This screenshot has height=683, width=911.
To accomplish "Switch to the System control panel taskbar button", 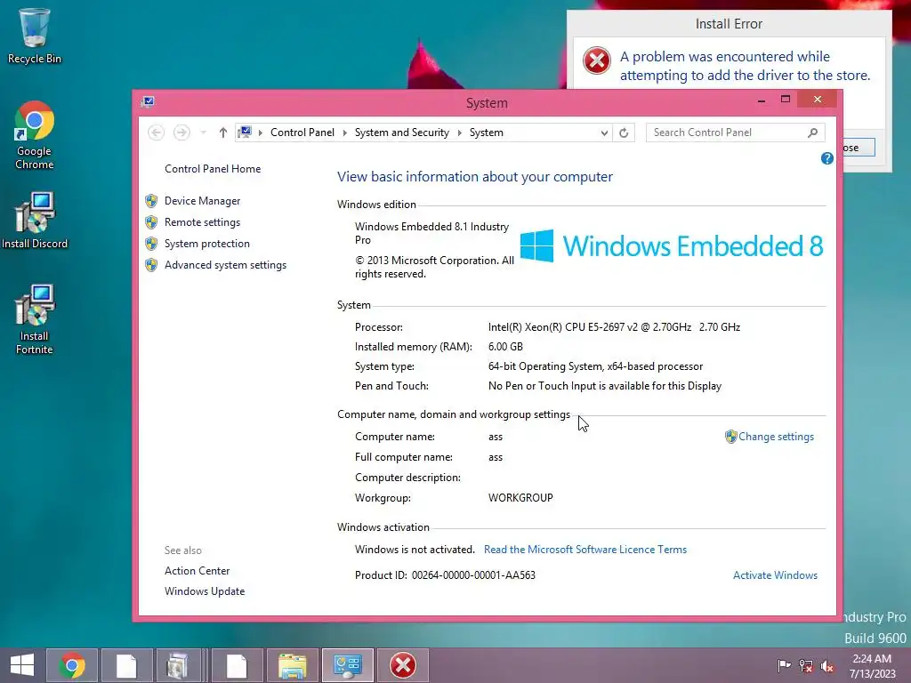I will 348,665.
